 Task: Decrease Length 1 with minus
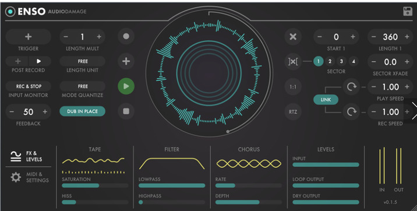pyautogui.click(x=374, y=37)
